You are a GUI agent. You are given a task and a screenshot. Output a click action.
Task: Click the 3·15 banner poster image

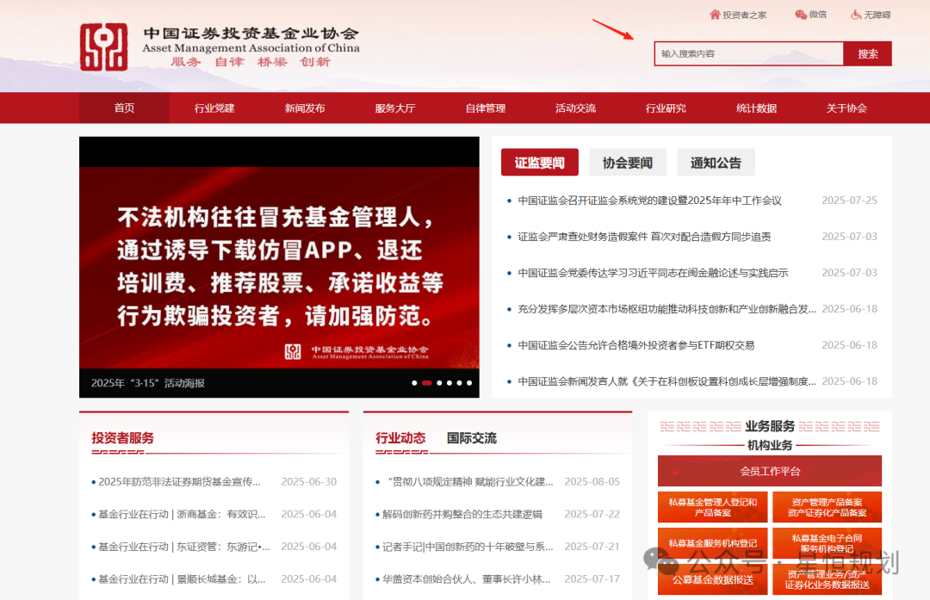tap(279, 268)
